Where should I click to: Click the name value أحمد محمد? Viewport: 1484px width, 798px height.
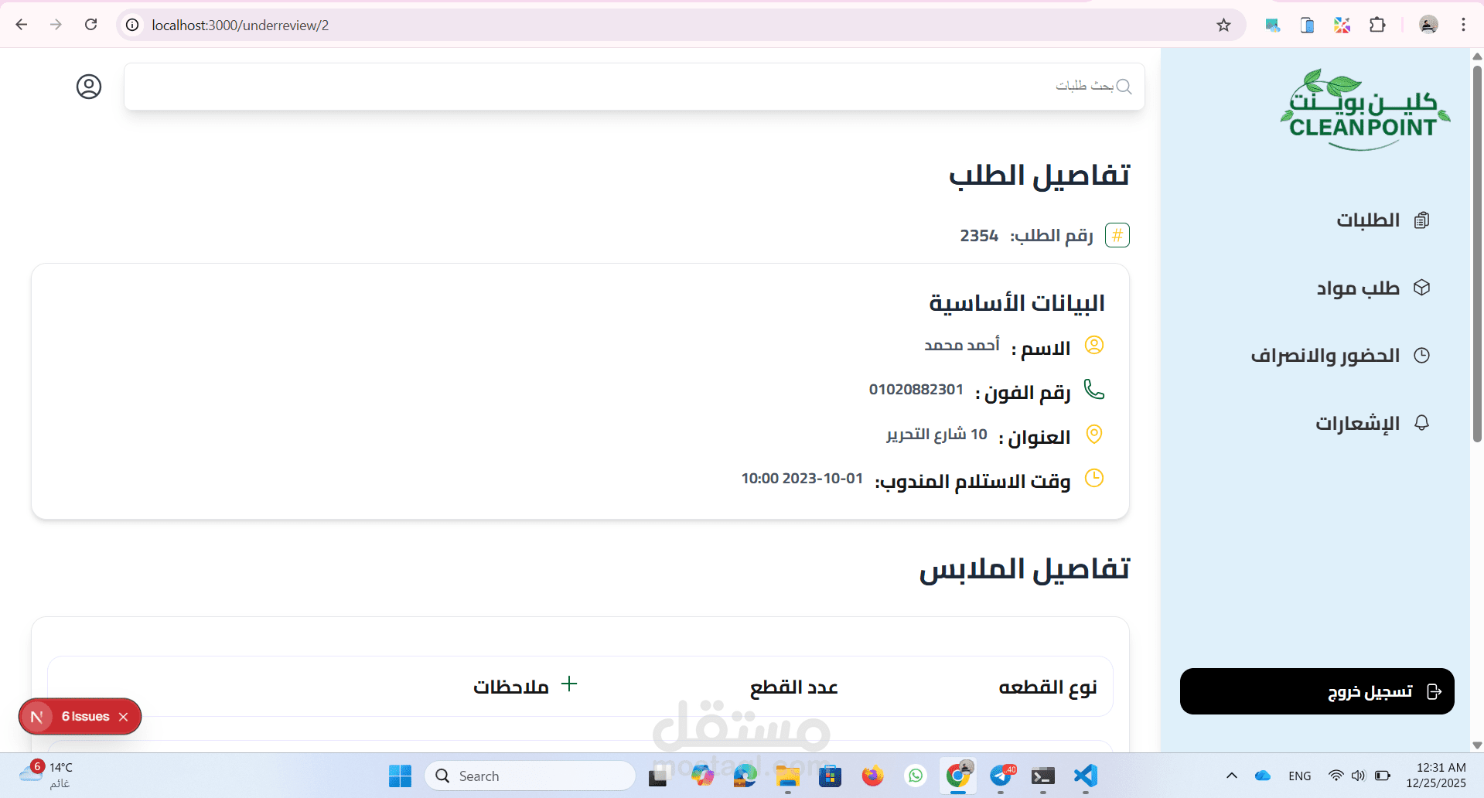click(x=962, y=344)
